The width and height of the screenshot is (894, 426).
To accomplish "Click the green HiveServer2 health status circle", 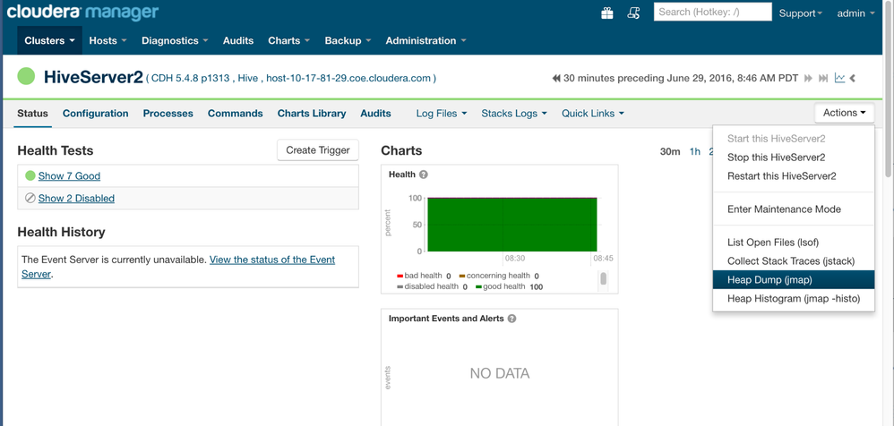I will click(x=27, y=77).
